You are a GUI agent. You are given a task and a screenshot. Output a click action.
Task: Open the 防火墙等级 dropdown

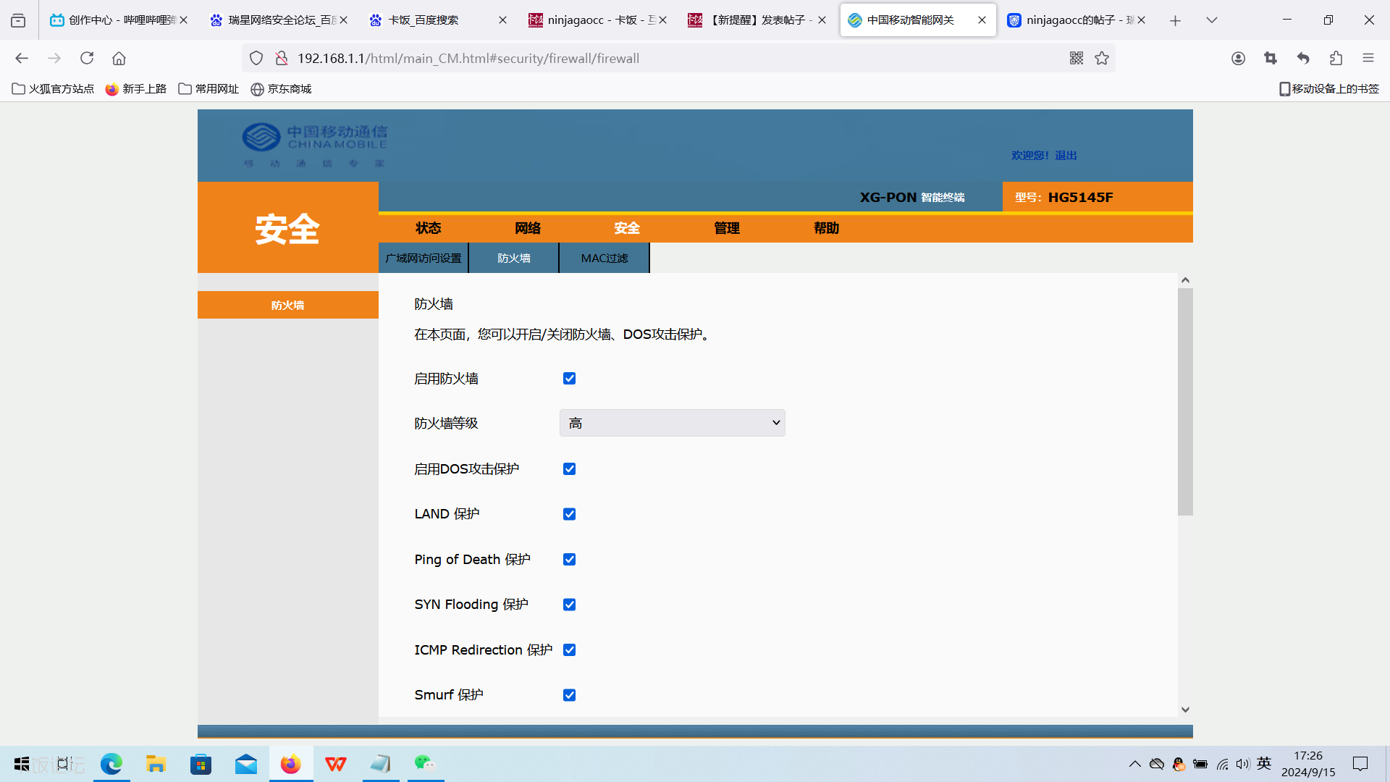[673, 423]
